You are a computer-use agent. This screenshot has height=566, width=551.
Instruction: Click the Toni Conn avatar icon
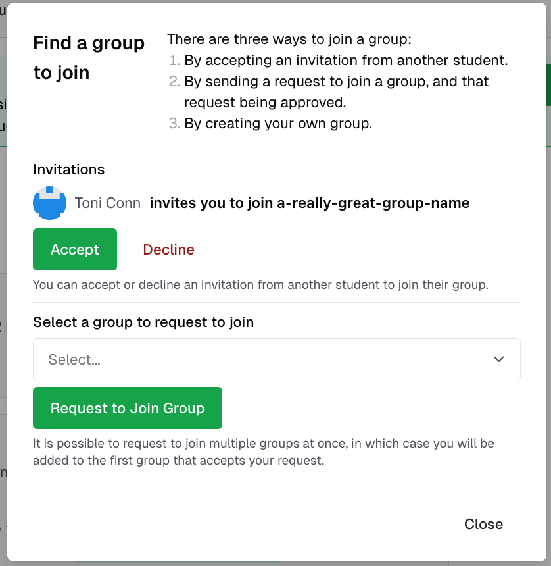pos(49,203)
